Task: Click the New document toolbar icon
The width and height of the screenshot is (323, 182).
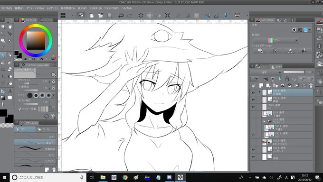Action: [x=92, y=16]
